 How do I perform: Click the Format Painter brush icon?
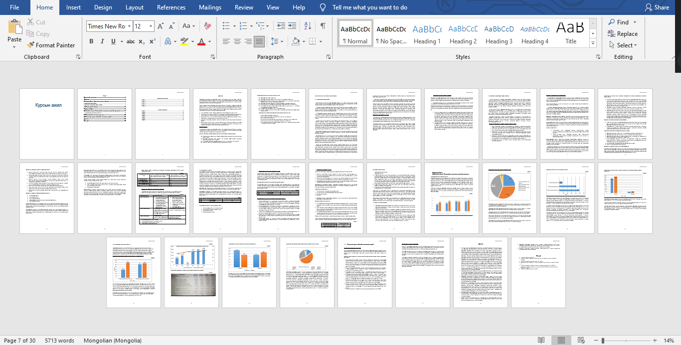pyautogui.click(x=30, y=45)
